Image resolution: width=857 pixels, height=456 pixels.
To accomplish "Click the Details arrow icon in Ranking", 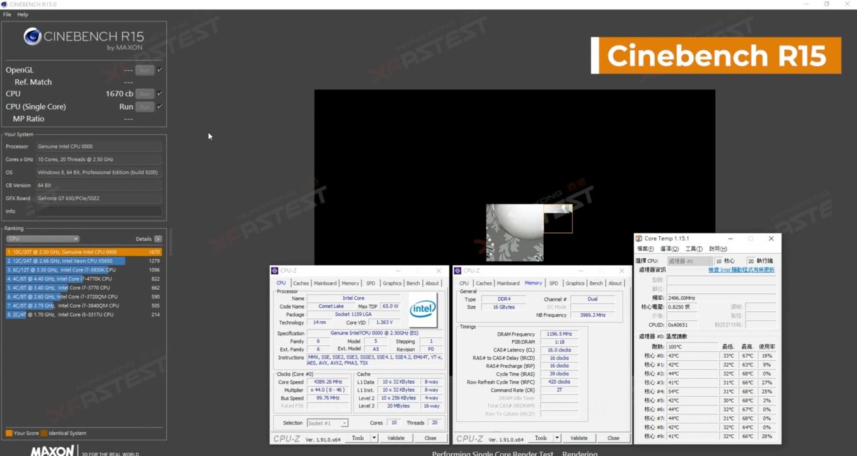I will pos(158,239).
